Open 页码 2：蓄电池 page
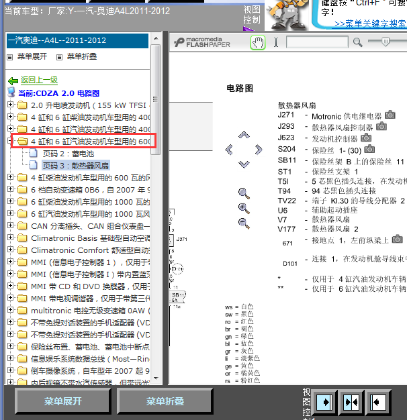The image size is (407, 420). tap(69, 154)
